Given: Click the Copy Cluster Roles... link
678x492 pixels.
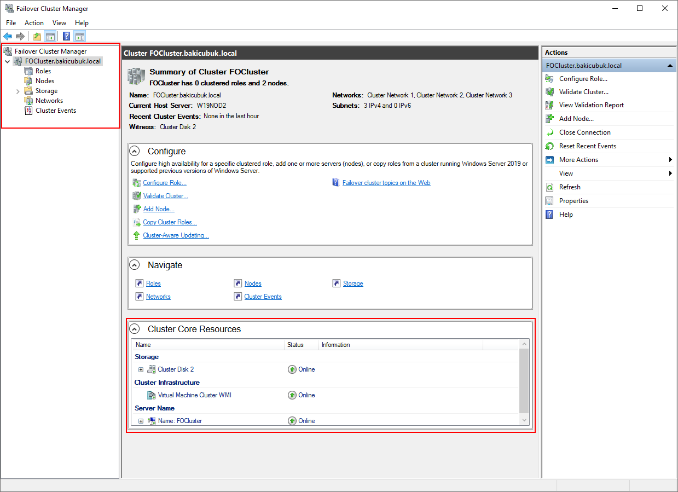Looking at the screenshot, I should coord(170,222).
